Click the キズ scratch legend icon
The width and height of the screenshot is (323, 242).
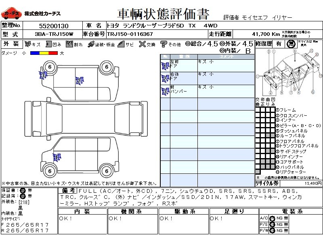(x=28, y=44)
